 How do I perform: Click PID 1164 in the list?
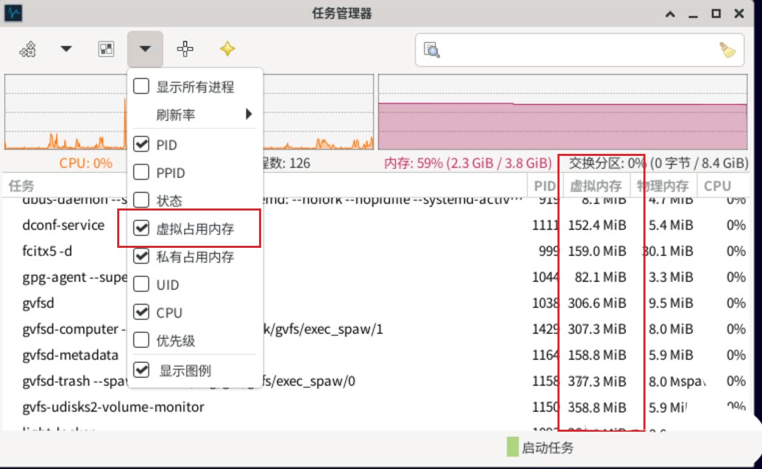point(546,355)
